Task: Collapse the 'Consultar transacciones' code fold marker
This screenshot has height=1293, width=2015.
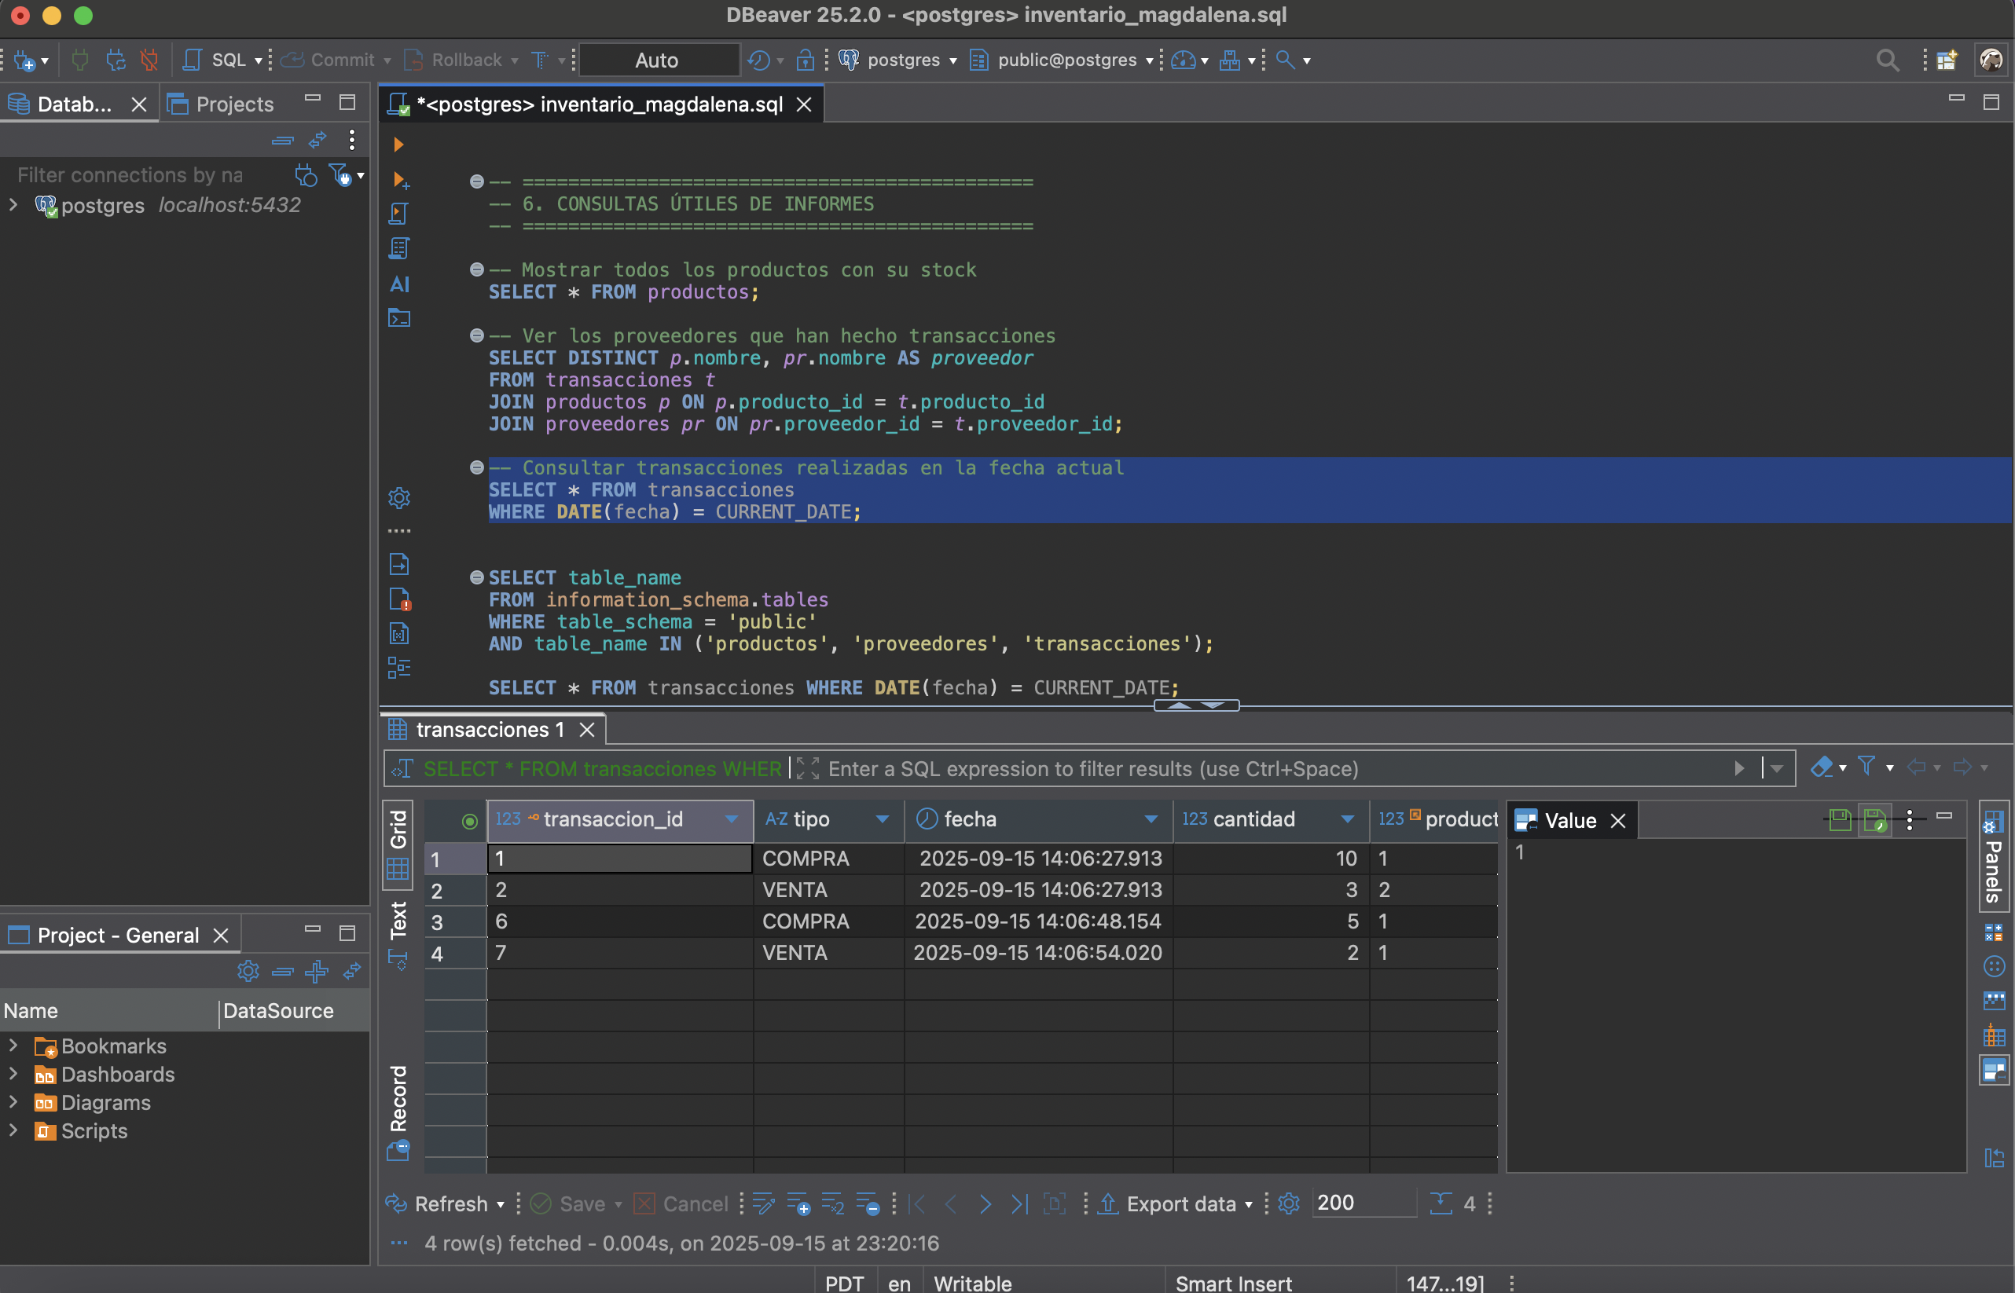Action: (x=476, y=467)
